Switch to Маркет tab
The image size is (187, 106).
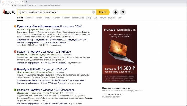tap(56, 18)
